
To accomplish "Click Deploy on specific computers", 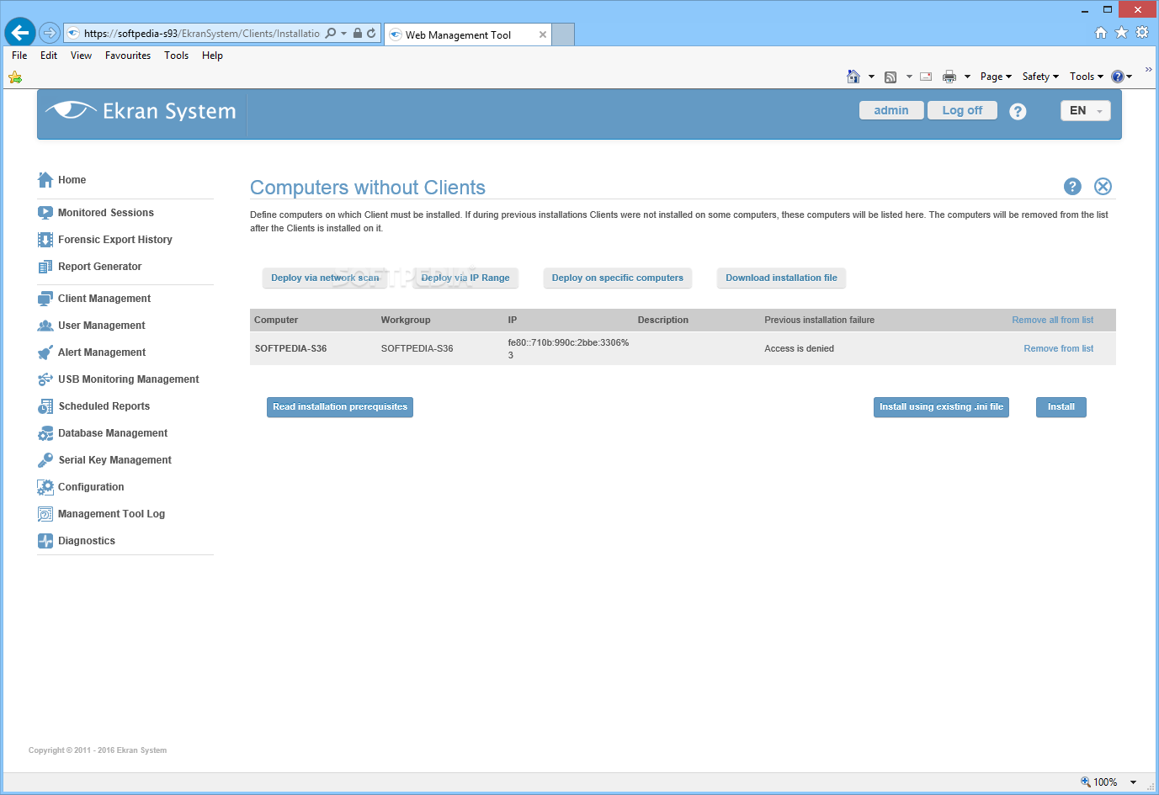I will pyautogui.click(x=618, y=278).
